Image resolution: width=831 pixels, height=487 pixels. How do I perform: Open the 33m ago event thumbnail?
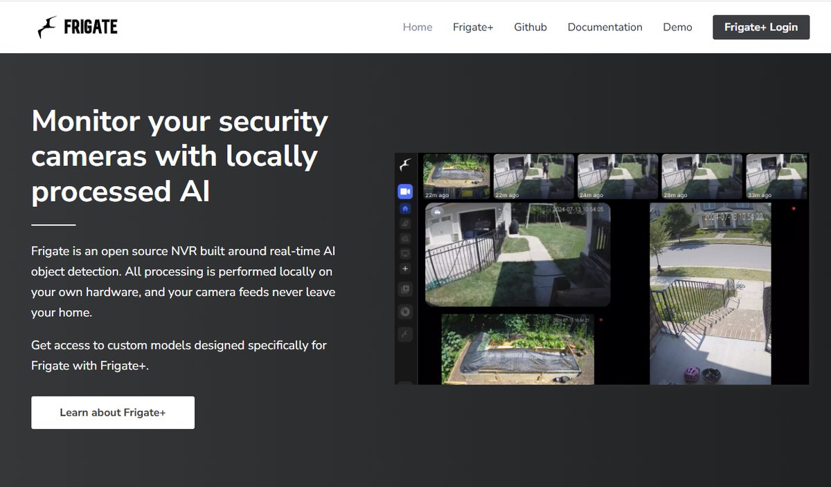[776, 176]
